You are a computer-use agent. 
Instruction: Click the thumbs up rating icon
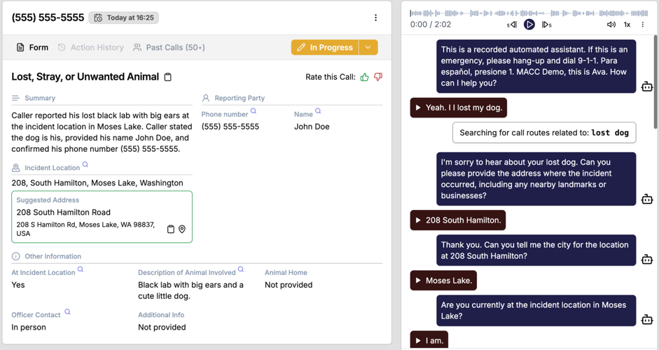pos(364,77)
